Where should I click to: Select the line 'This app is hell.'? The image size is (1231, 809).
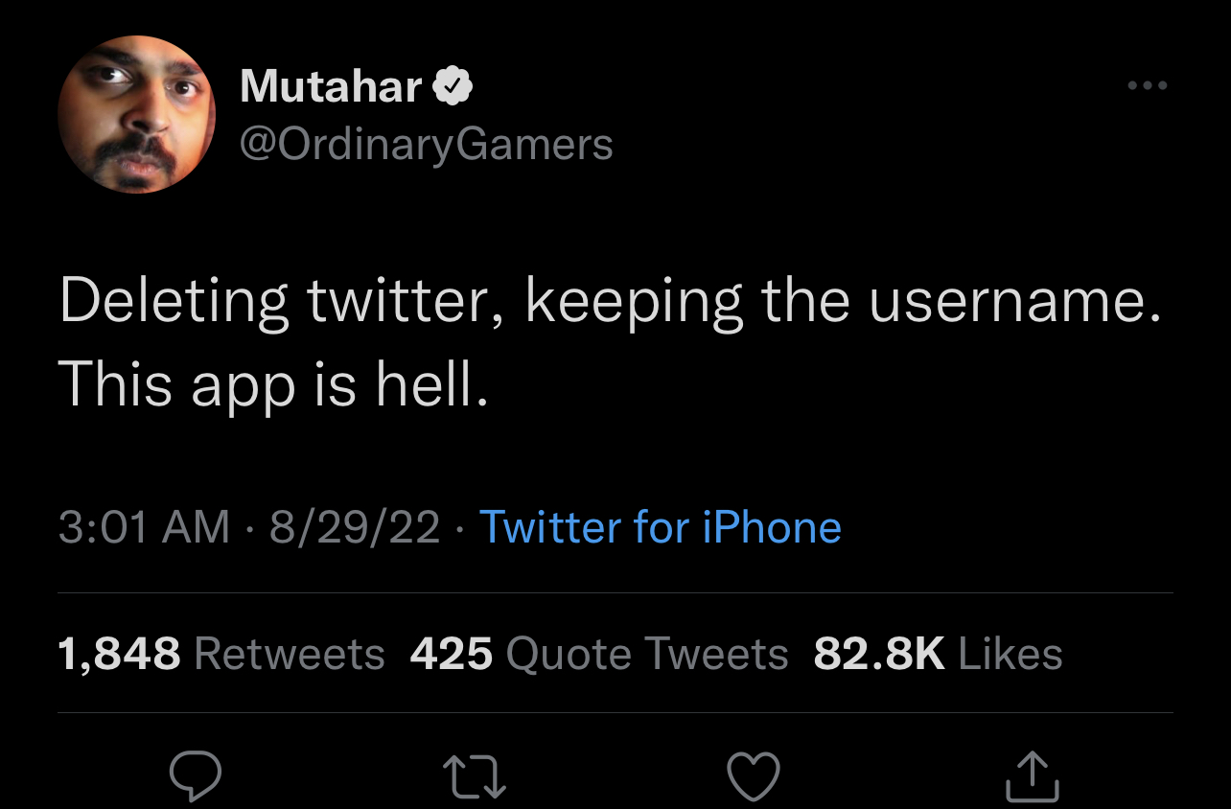[x=273, y=387]
